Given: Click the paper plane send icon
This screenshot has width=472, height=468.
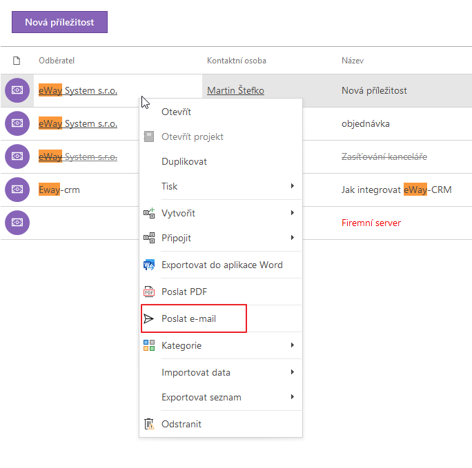Looking at the screenshot, I should (x=148, y=318).
